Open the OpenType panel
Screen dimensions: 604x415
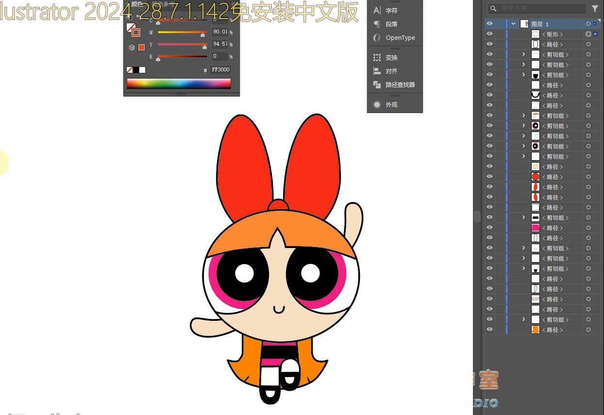click(394, 37)
